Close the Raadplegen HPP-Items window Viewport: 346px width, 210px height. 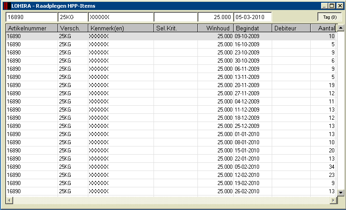click(x=340, y=6)
